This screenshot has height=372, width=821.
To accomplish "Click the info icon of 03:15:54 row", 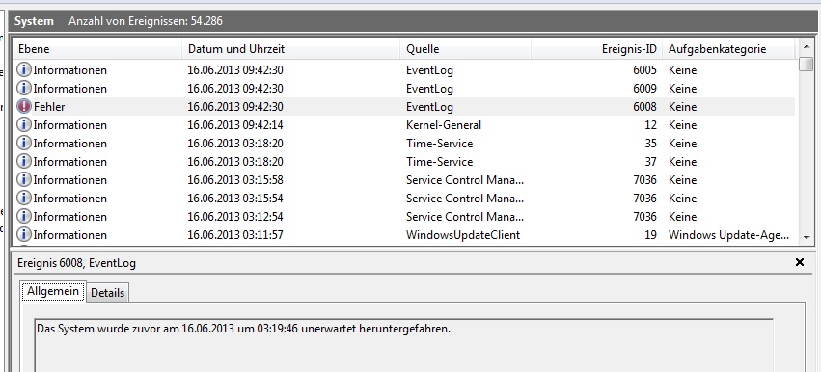I will pos(24,198).
